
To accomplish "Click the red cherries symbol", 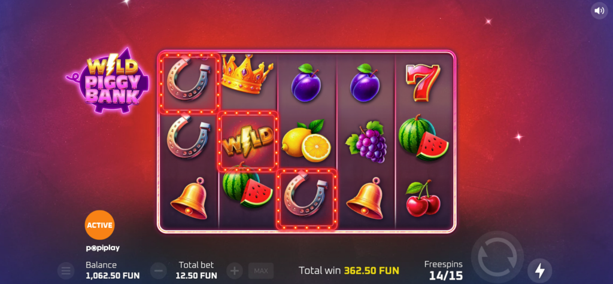I will tap(423, 198).
